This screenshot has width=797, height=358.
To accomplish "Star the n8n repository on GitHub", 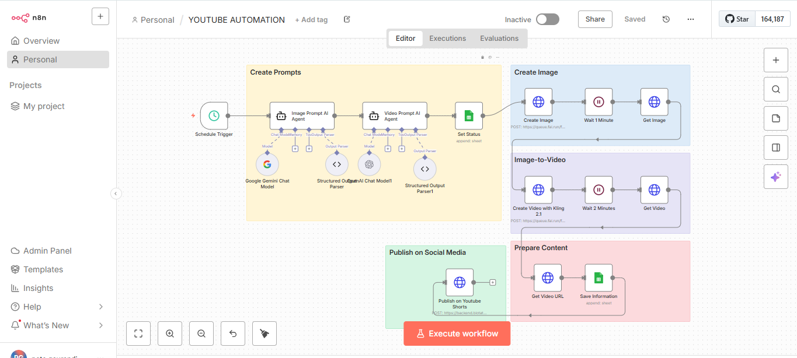I will [736, 18].
